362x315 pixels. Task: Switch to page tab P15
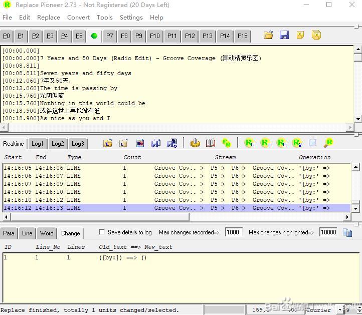(242, 36)
